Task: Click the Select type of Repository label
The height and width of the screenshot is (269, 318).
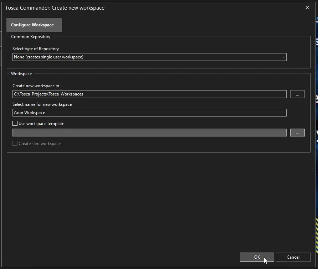Action: (36, 49)
